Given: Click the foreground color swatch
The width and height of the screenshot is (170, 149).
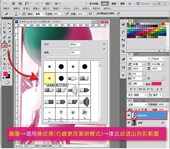Looking at the screenshot, I should point(5,74).
